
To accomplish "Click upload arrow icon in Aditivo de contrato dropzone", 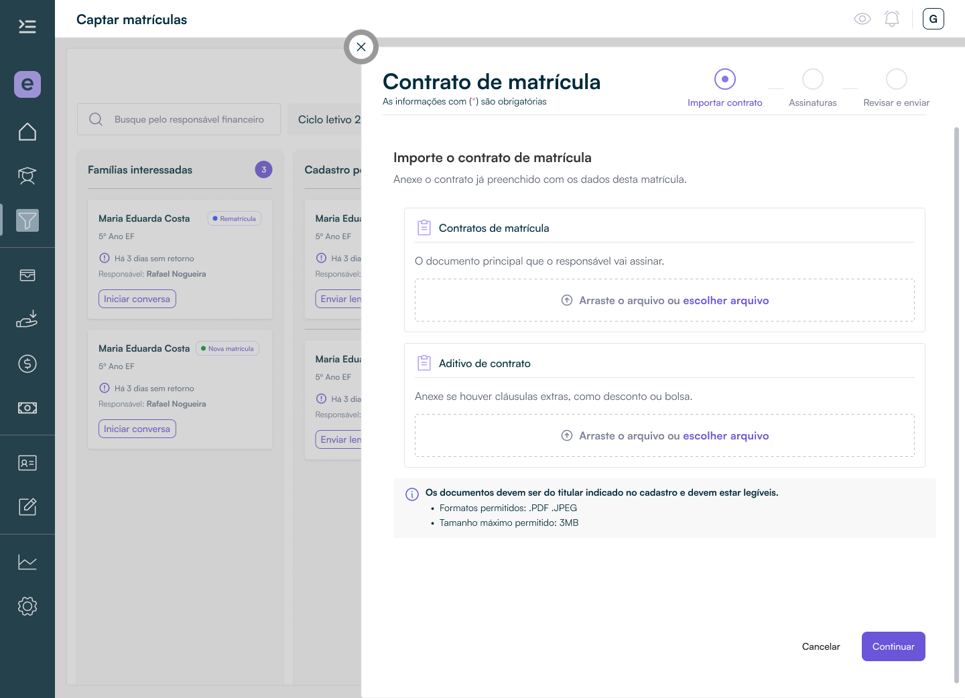I will [x=567, y=435].
